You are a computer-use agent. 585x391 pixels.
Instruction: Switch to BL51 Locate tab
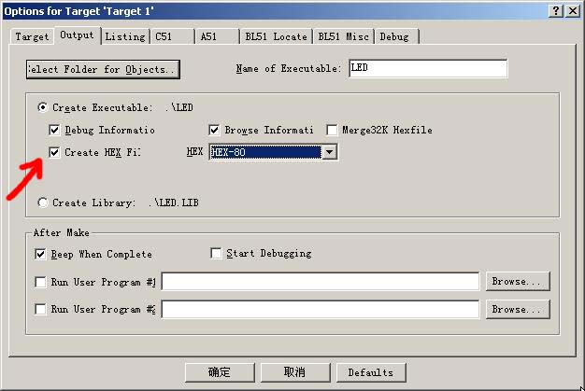[x=275, y=36]
